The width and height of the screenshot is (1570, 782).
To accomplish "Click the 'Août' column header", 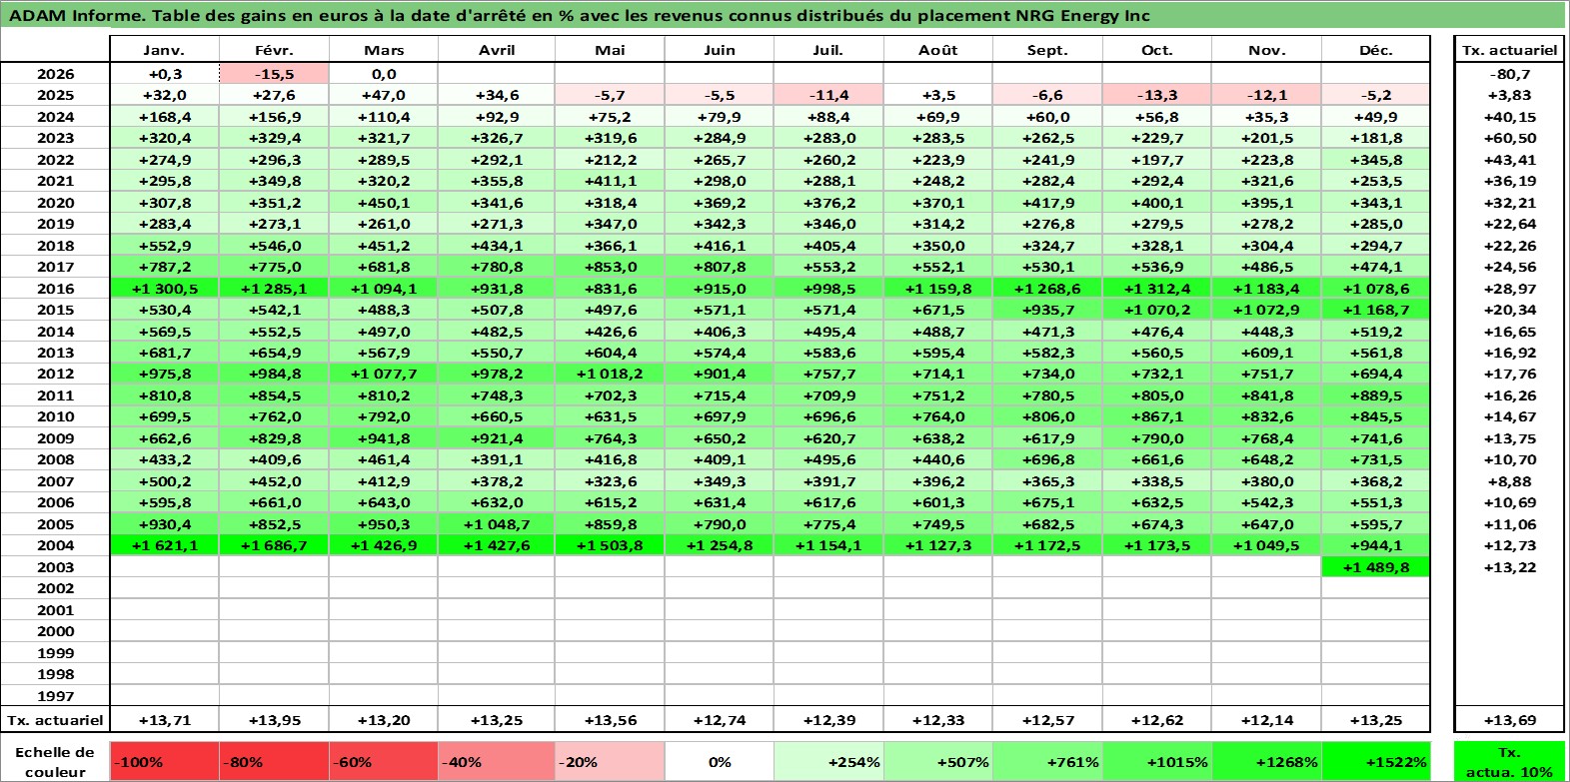I will point(938,50).
